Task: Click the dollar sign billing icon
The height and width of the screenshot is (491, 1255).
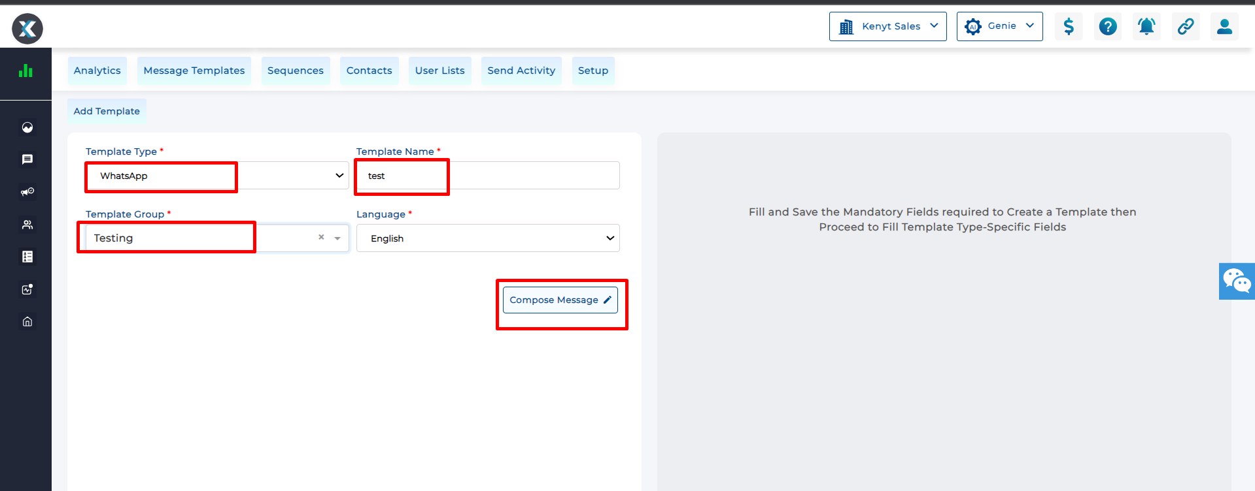Action: (x=1069, y=26)
